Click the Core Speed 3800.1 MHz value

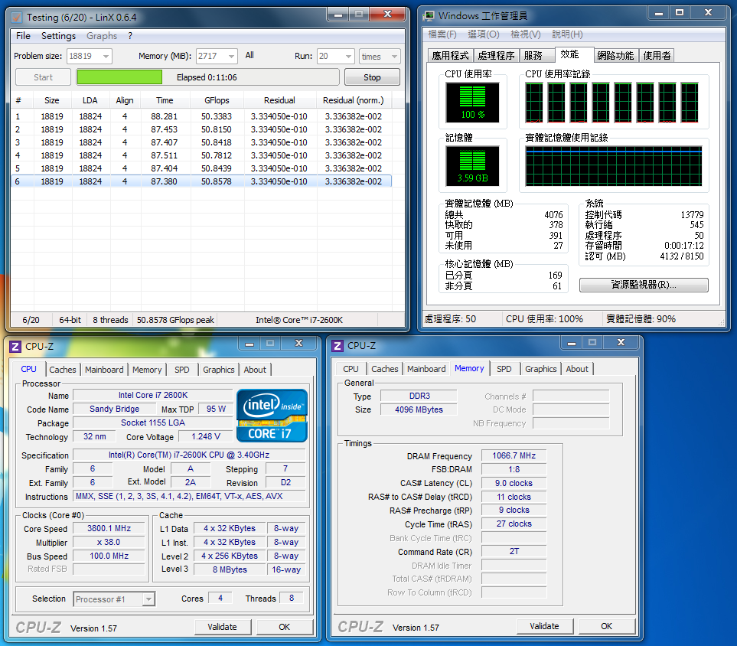109,528
